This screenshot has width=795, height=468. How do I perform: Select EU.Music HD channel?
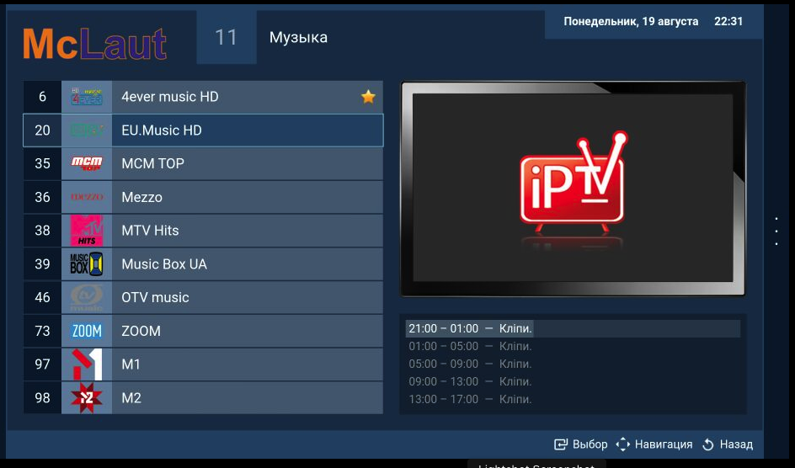click(203, 130)
